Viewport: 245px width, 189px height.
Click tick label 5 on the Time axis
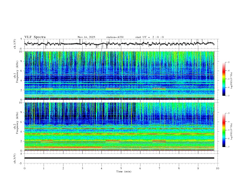coord(121,168)
